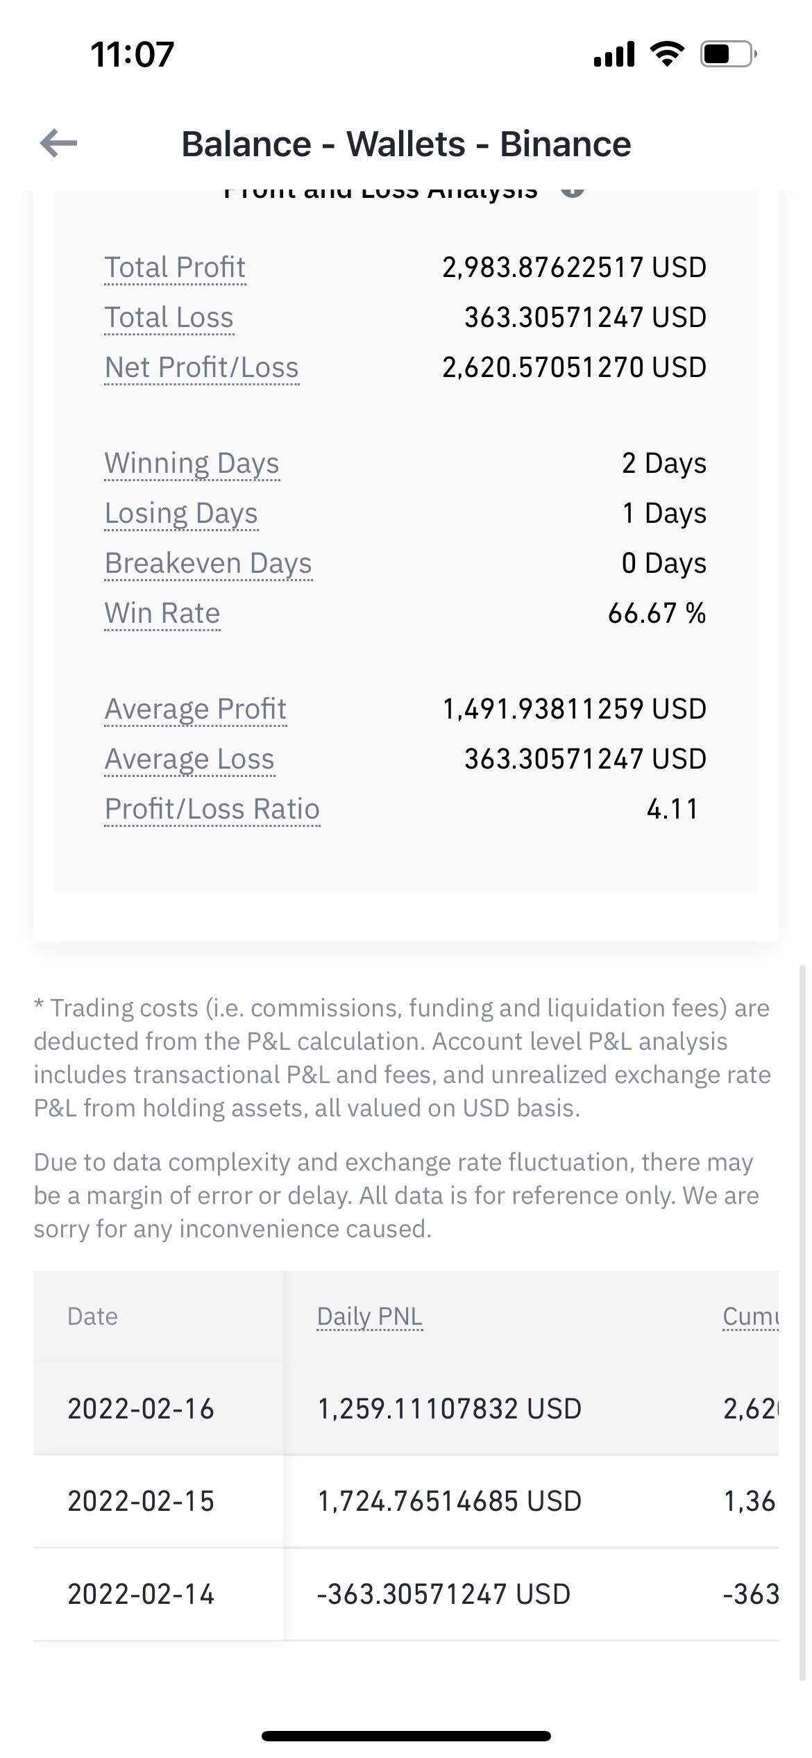The image size is (812, 1758).
Task: Tap the Average Profit label
Action: [195, 709]
